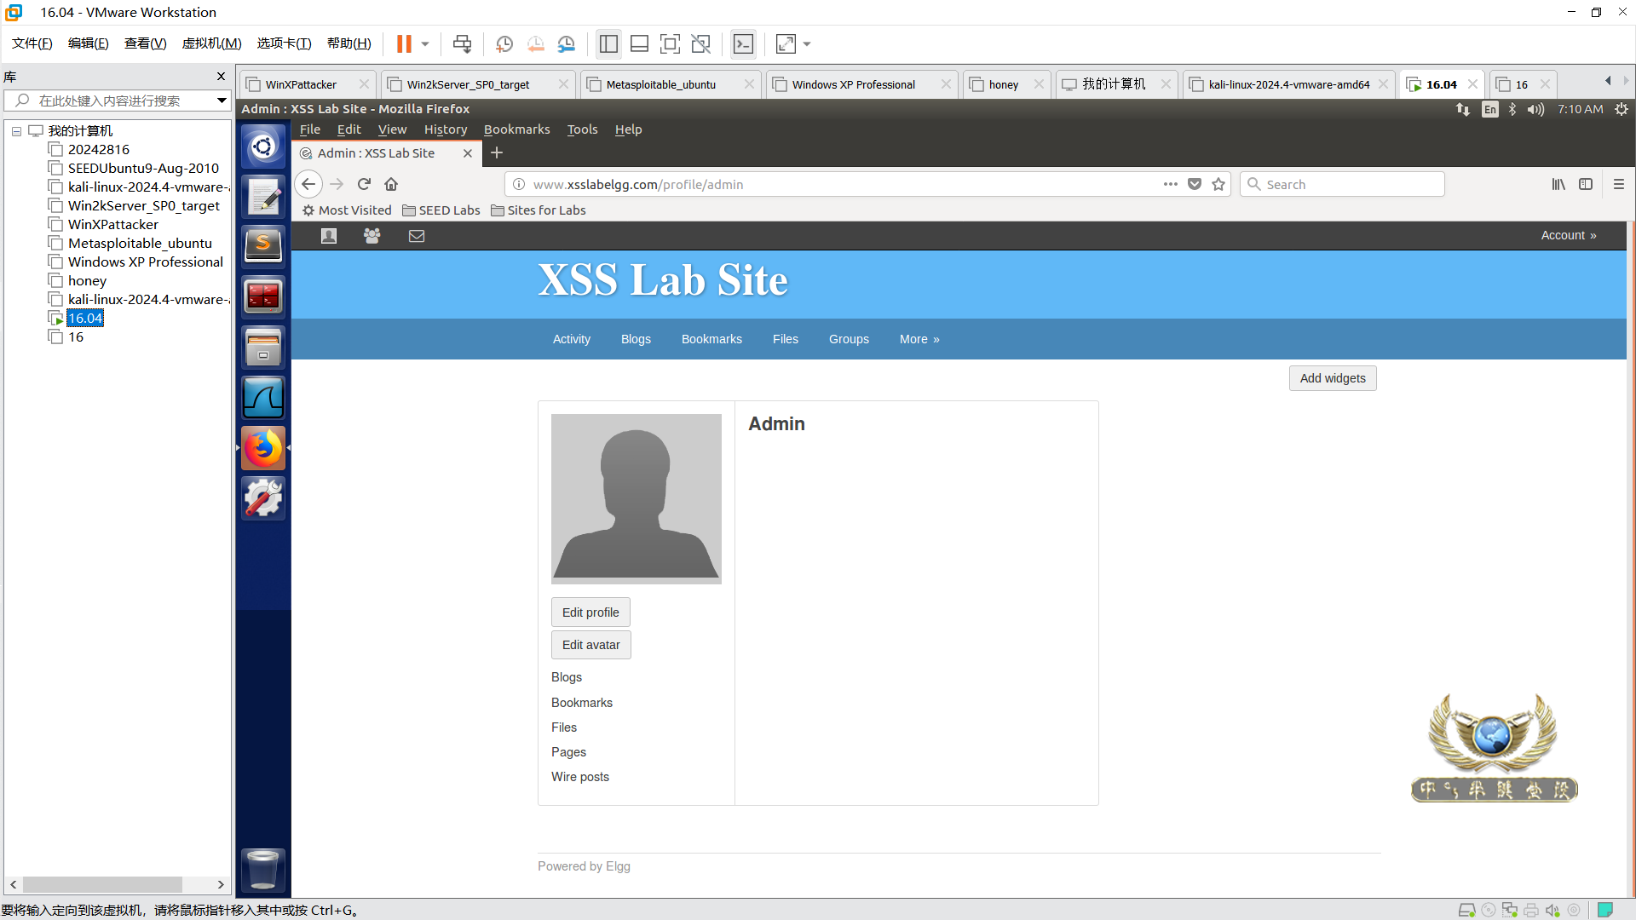
Task: Collapse the 我的计算机 tree node
Action: point(16,131)
